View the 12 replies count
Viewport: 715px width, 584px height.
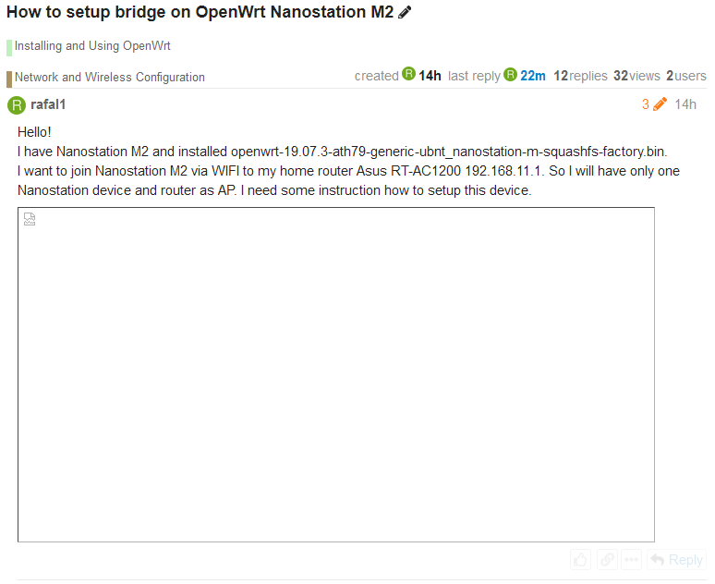[x=580, y=76]
